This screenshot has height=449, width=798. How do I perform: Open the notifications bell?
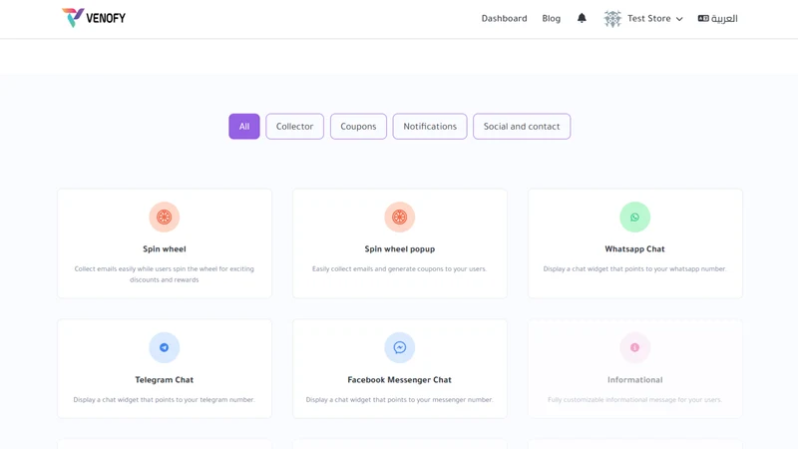click(x=582, y=18)
